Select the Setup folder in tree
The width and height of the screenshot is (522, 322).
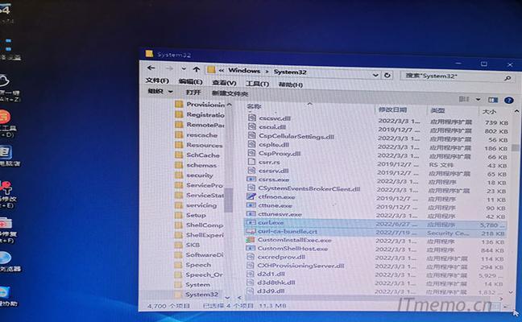point(190,215)
